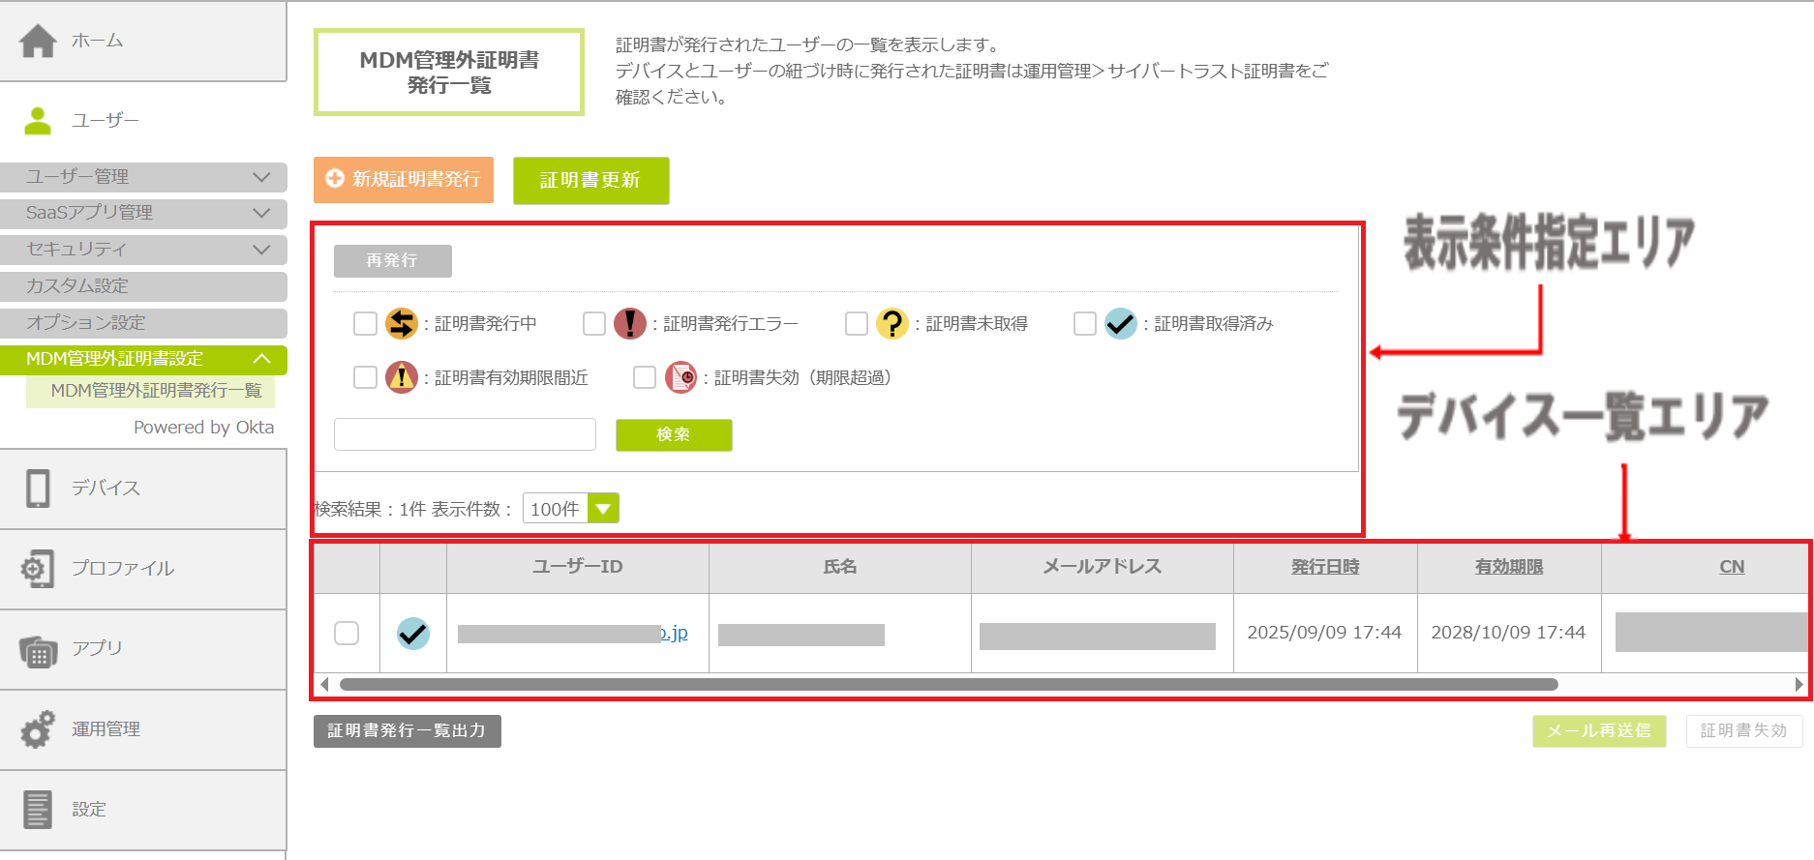Screen dimensions: 1814x860
Task: Click the table's horizontal scrollbar
Action: pos(949,685)
